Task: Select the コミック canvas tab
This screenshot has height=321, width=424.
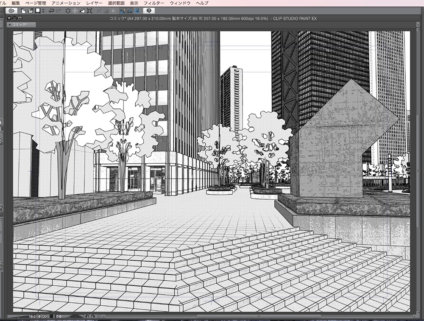Action: point(19,24)
